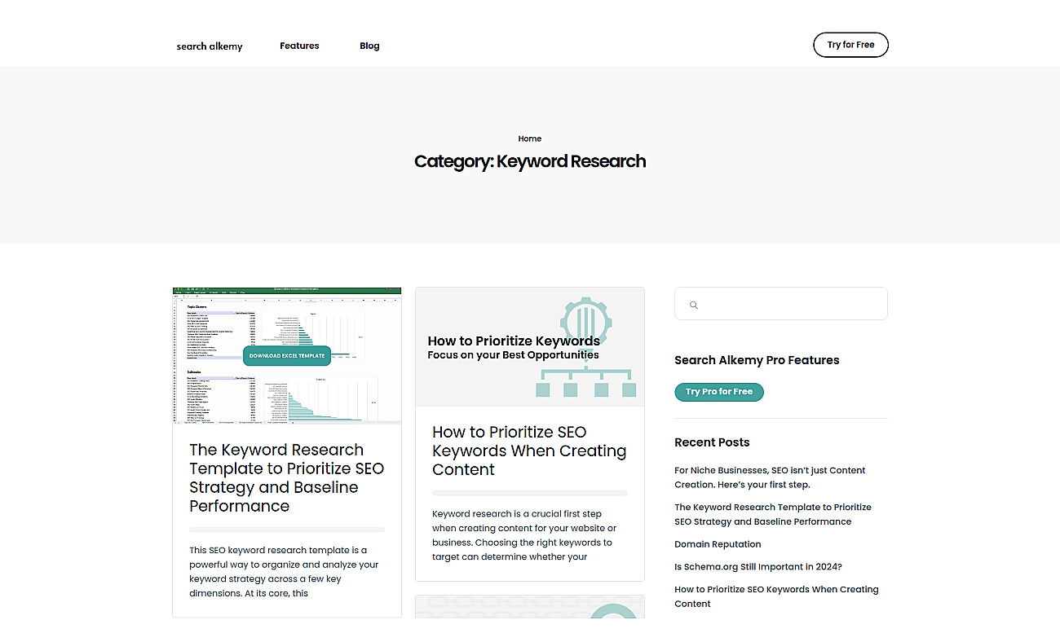Open the How to Prioritize Keywords banner image

530,347
